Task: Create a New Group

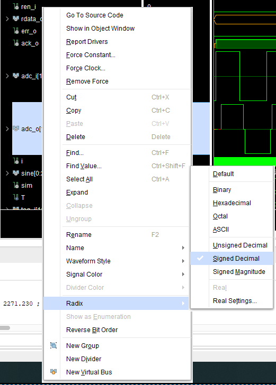Action: pos(117,345)
